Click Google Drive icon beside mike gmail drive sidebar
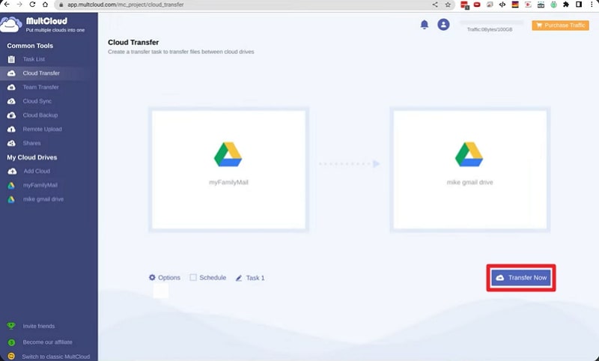Screen dimensions: 599x361 pyautogui.click(x=11, y=199)
